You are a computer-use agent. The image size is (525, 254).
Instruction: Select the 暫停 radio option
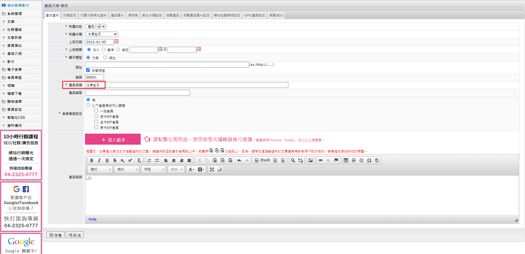[x=104, y=50]
